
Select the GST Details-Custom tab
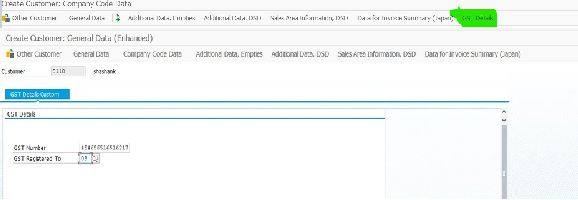[x=38, y=94]
